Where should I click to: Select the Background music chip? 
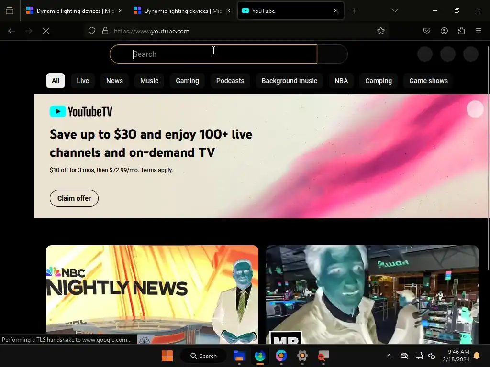pyautogui.click(x=290, y=81)
